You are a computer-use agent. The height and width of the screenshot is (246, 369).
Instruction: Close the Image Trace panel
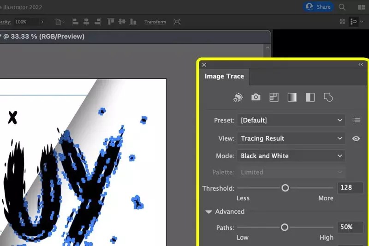[x=204, y=65]
